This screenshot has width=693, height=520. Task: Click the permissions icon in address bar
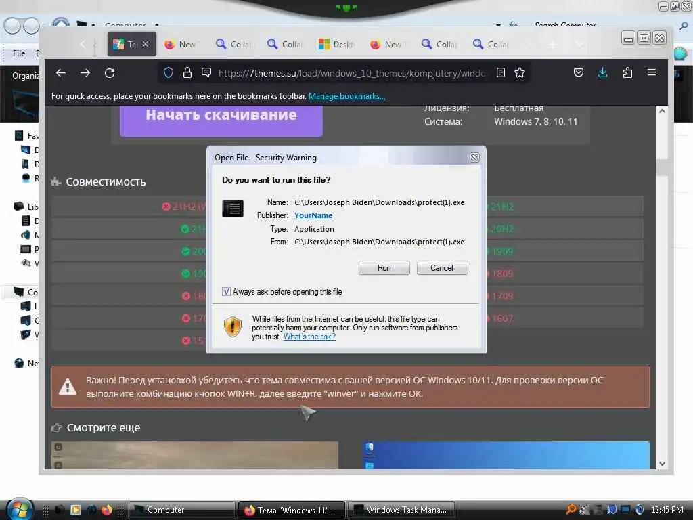point(206,72)
